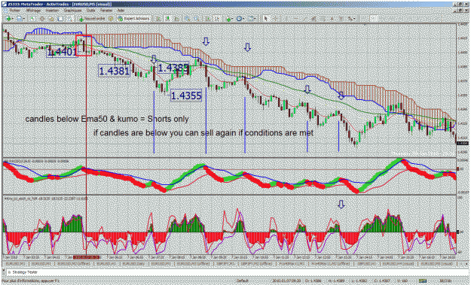Viewport: 471px width, 285px height.
Task: Open the Templates dropdown
Action: [252, 19]
